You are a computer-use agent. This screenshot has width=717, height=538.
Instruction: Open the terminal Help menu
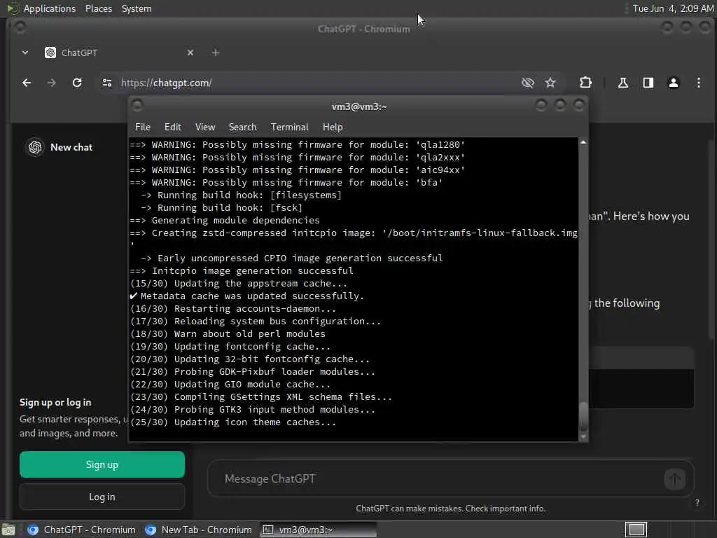pyautogui.click(x=333, y=127)
